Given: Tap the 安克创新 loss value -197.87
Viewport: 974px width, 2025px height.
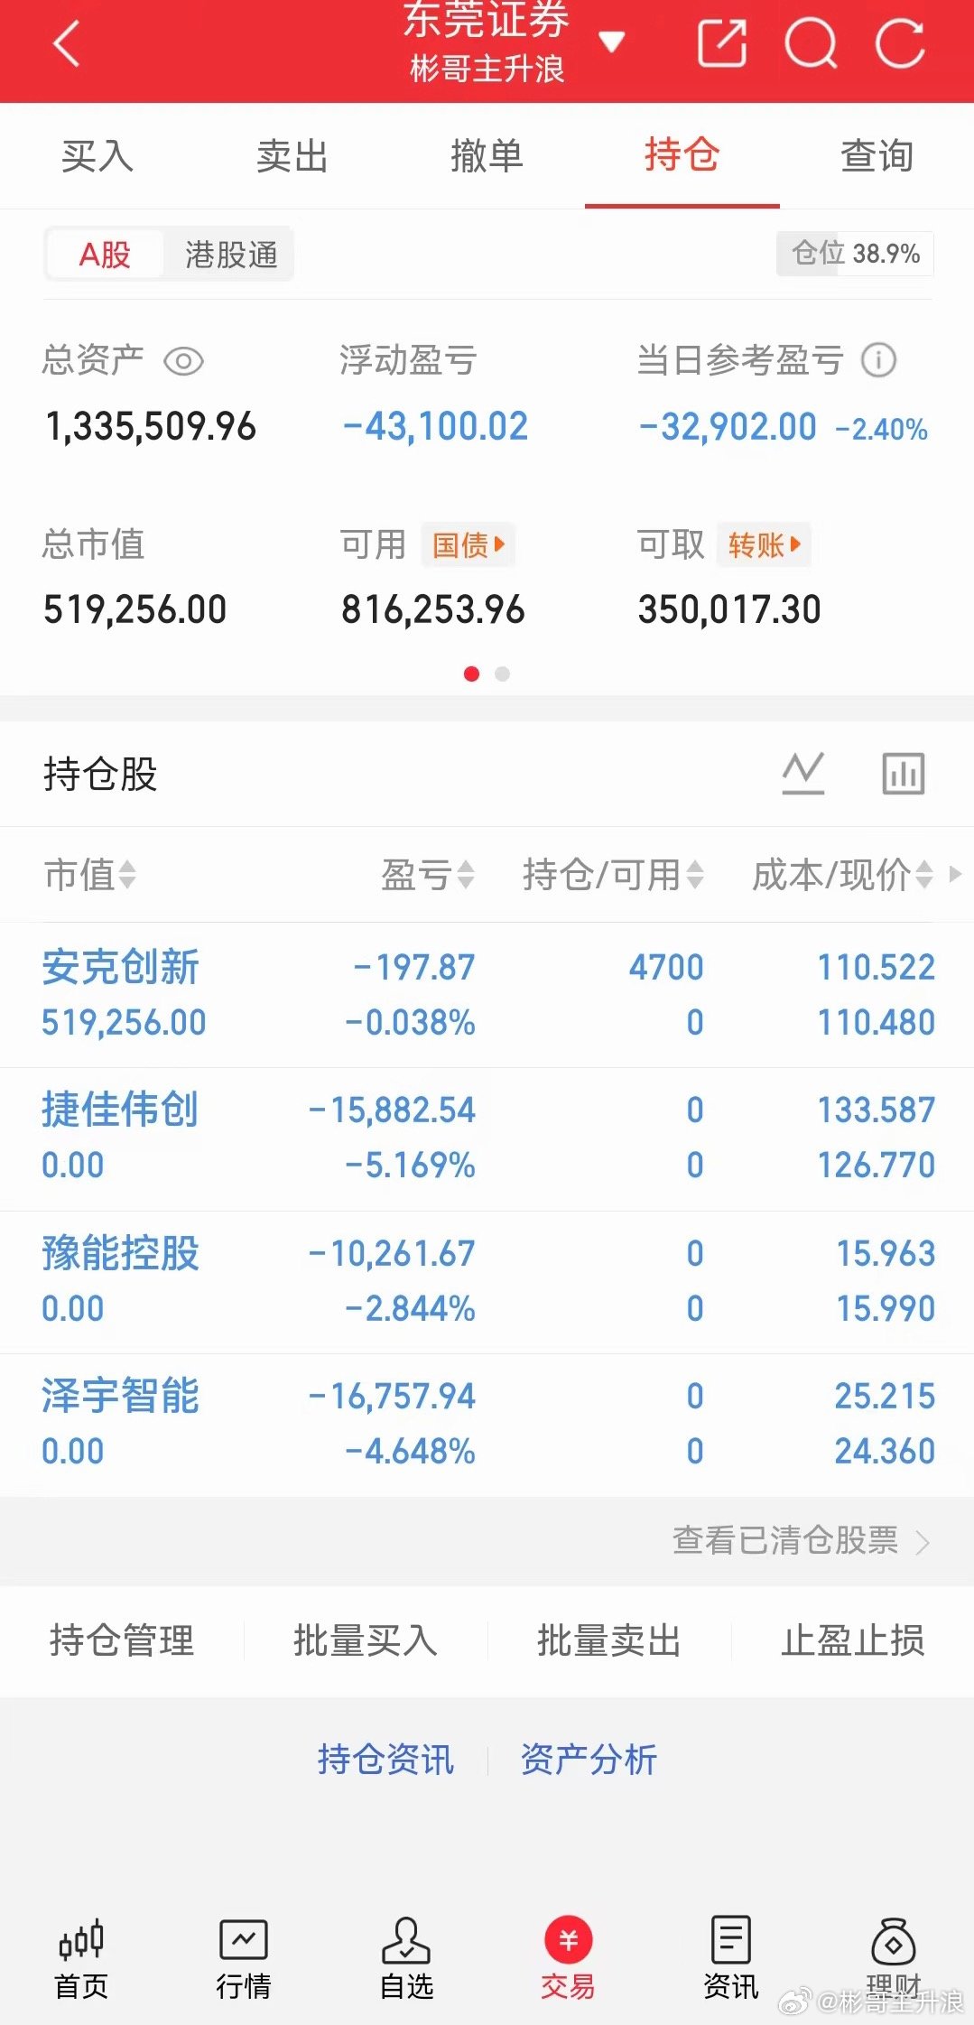Looking at the screenshot, I should coord(414,968).
